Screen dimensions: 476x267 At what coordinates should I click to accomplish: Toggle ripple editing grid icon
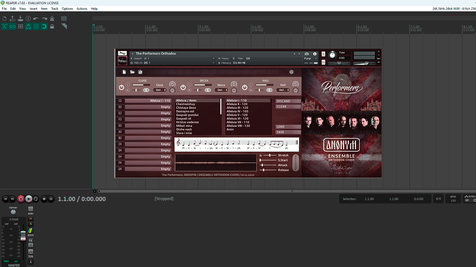(20, 26)
